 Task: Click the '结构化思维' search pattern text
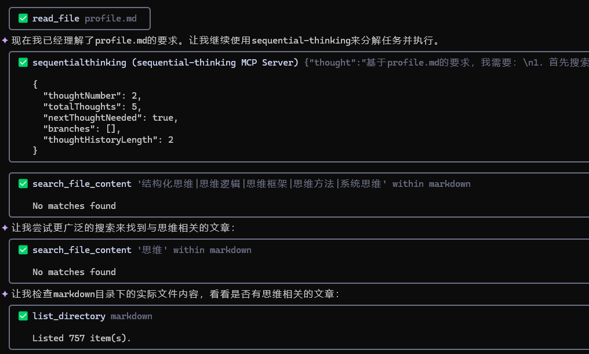click(x=262, y=183)
